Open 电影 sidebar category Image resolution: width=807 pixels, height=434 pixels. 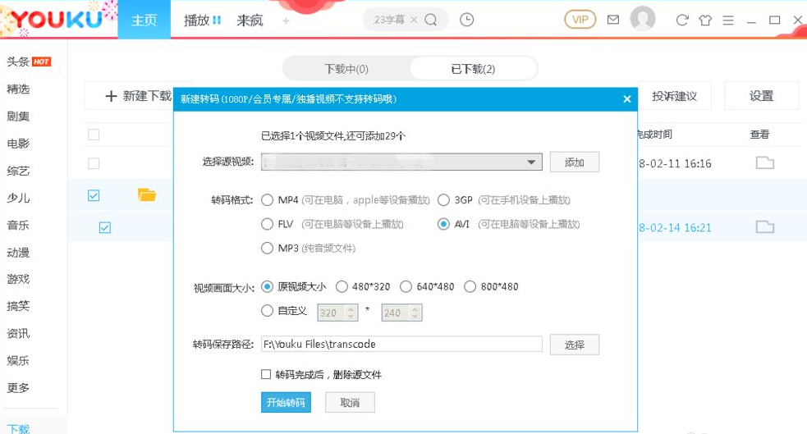[x=18, y=144]
